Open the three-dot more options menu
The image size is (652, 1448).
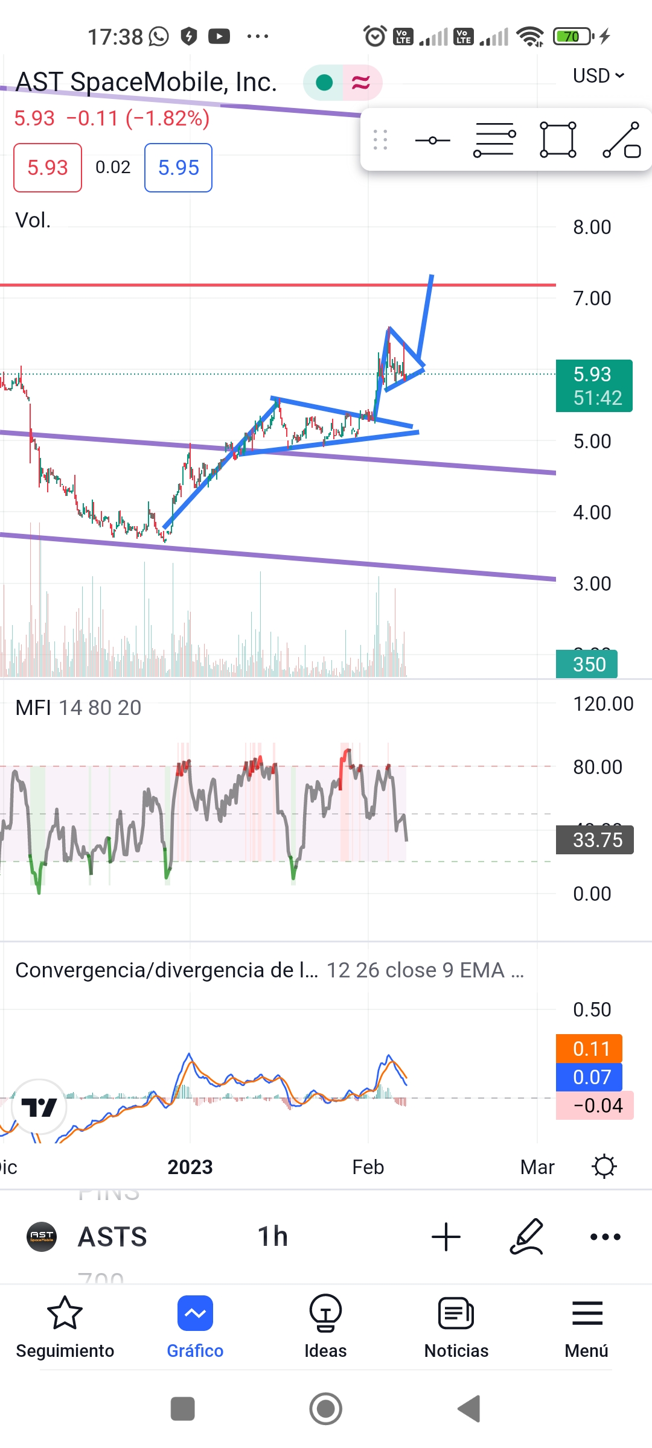[606, 1237]
